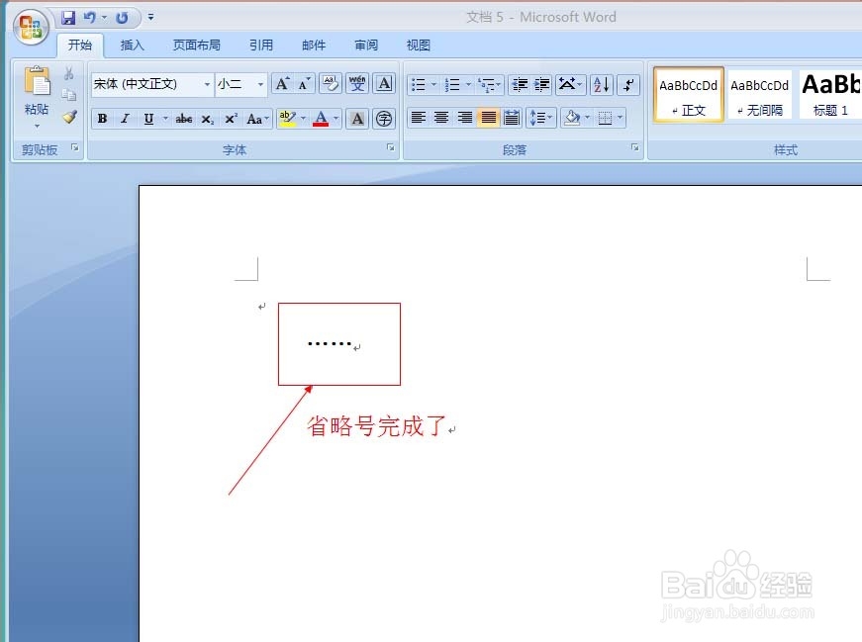Toggle justify alignment
This screenshot has height=642, width=862.
point(488,118)
